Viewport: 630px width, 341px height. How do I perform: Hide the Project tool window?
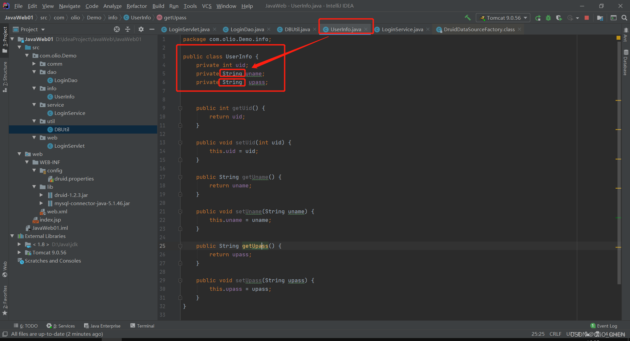point(152,29)
